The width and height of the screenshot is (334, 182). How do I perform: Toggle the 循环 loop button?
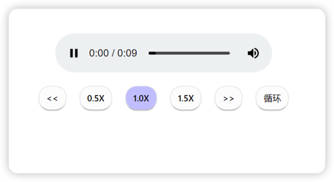[x=272, y=98]
